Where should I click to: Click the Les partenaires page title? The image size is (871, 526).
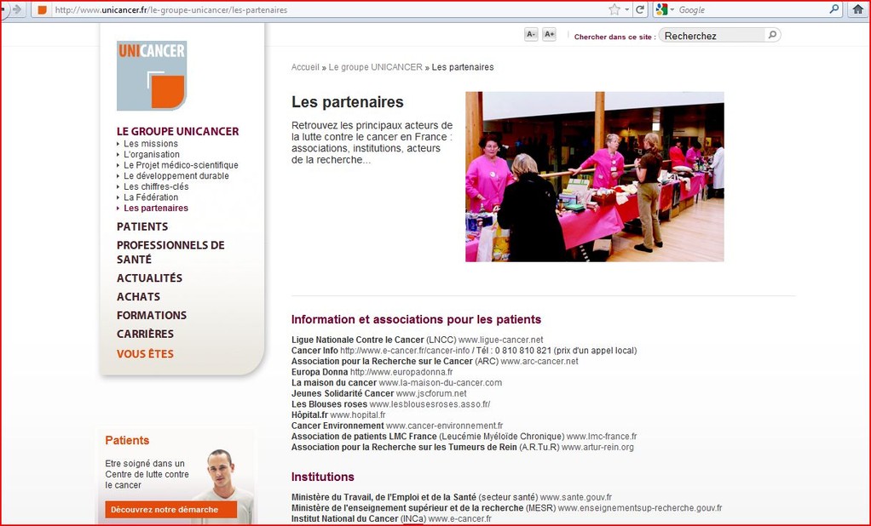coord(348,102)
